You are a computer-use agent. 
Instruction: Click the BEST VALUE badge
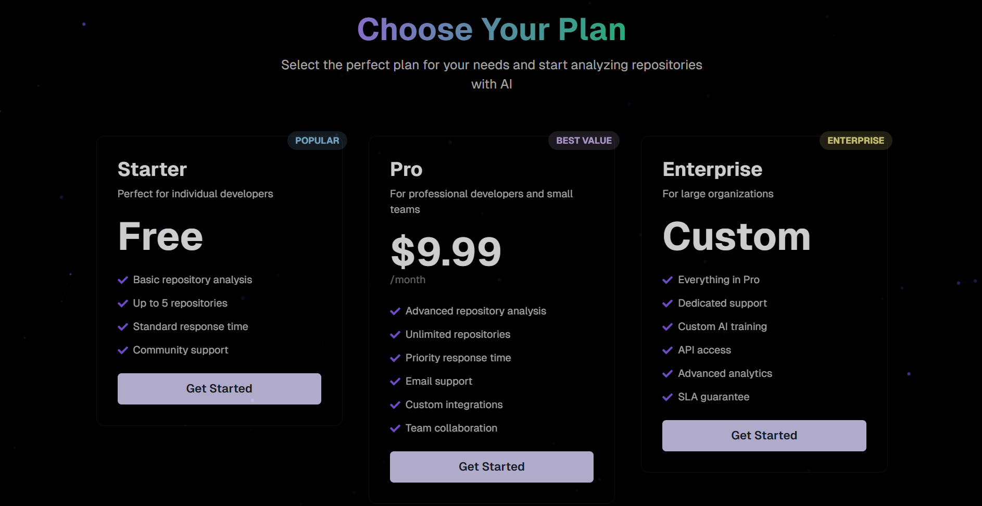[584, 141]
